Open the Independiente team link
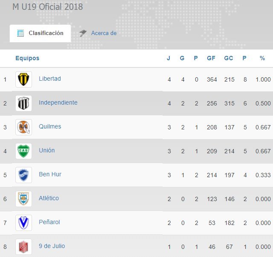This screenshot has height=257, width=273. click(x=58, y=103)
